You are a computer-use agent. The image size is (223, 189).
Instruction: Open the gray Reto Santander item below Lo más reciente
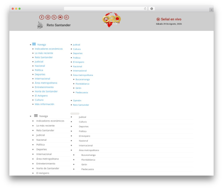pyautogui.click(x=45, y=130)
